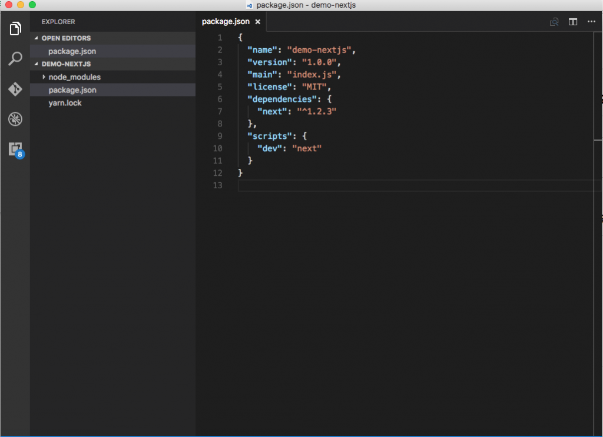Screen dimensions: 603x437
Task: Click the split editor icon
Action: (573, 21)
